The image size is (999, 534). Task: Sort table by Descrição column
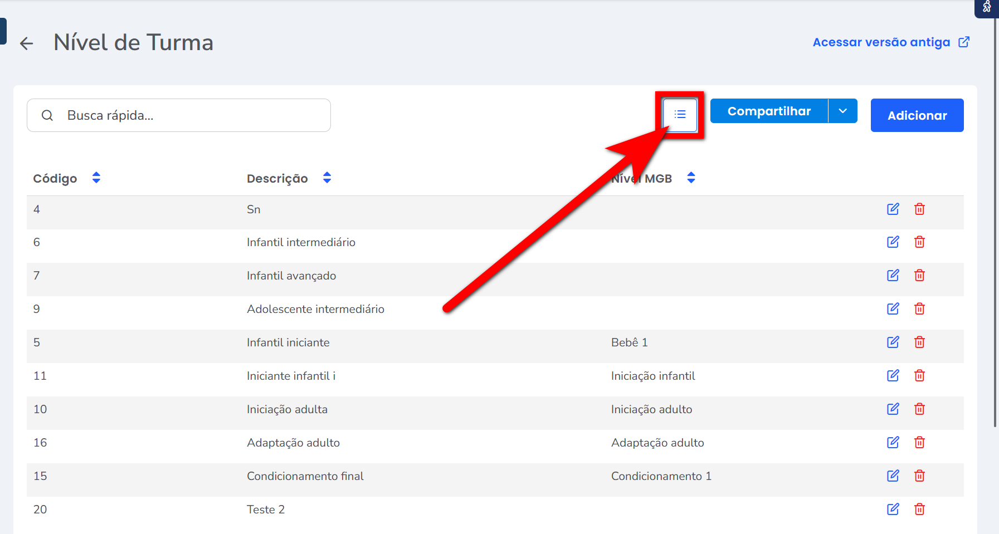click(327, 178)
